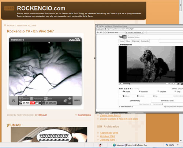Decrease volume with the minus icon
Screen dimensions: 183x148
(x=70, y=103)
